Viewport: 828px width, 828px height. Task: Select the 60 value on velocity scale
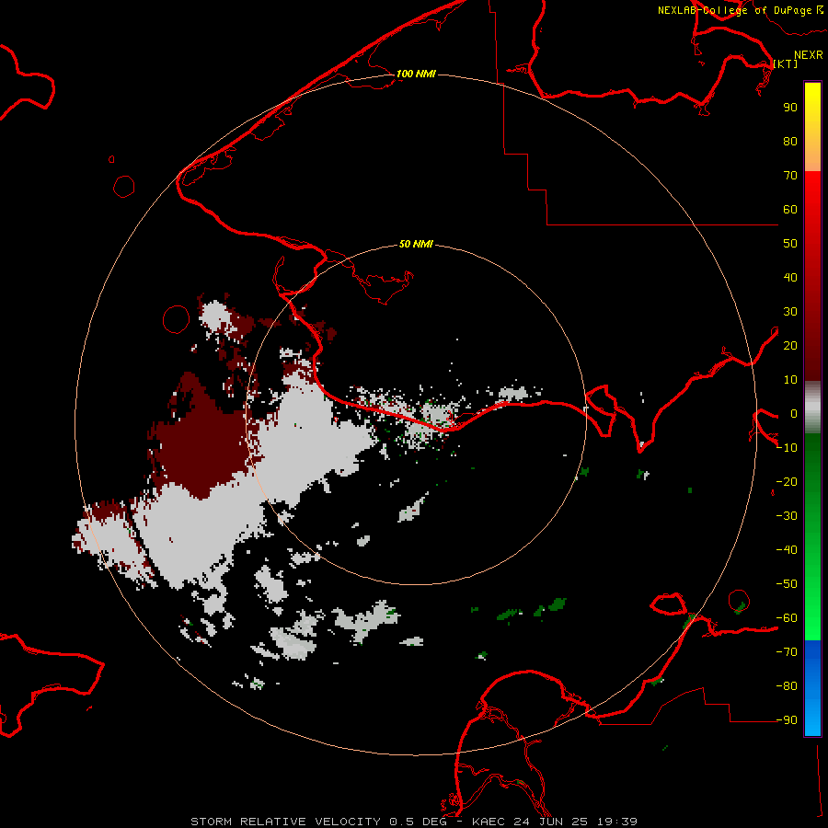pos(790,209)
